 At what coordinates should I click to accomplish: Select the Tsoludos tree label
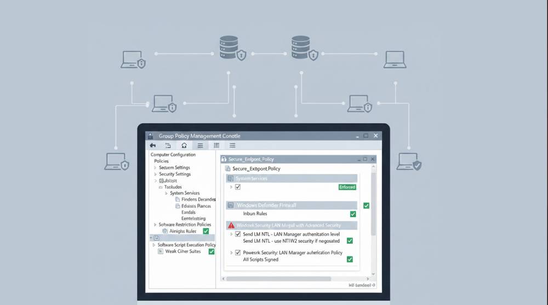(x=173, y=187)
